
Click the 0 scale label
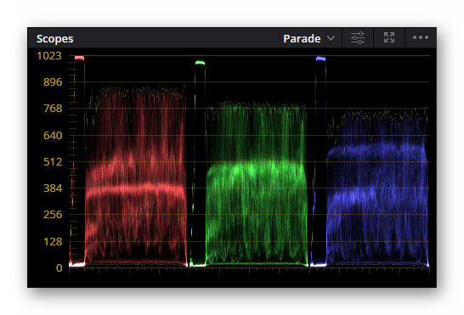59,268
